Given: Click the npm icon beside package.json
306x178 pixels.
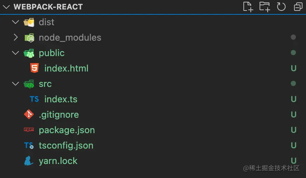Looking at the screenshot, I should click(29, 130).
